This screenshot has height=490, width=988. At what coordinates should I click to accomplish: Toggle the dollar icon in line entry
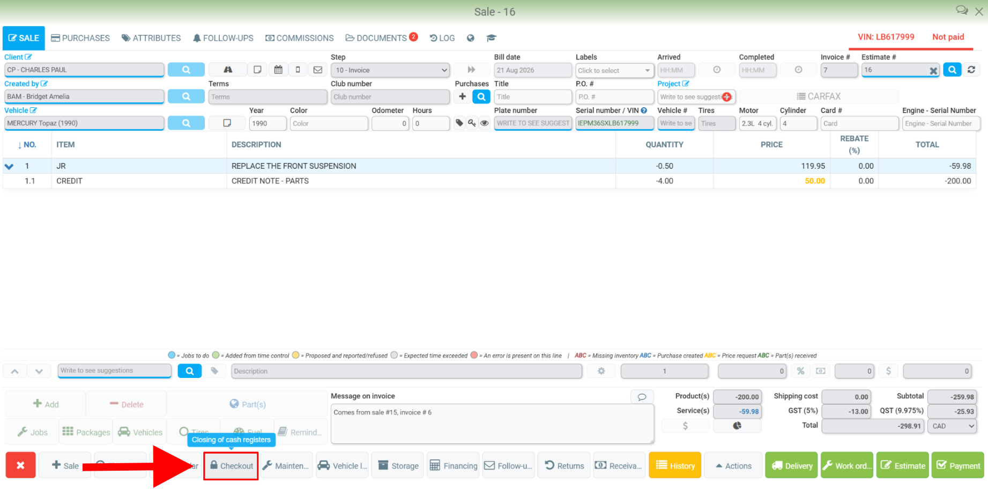[888, 371]
